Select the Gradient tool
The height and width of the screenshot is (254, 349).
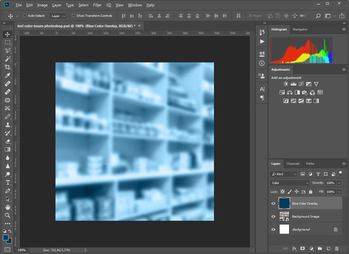(x=8, y=149)
